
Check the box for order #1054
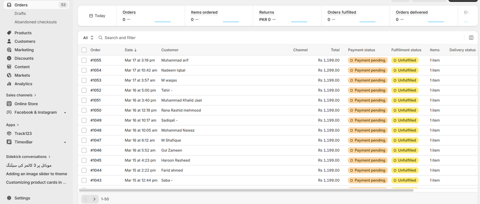[84, 70]
